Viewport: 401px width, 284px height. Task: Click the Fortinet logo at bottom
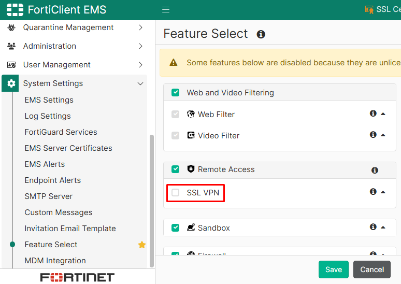77,277
